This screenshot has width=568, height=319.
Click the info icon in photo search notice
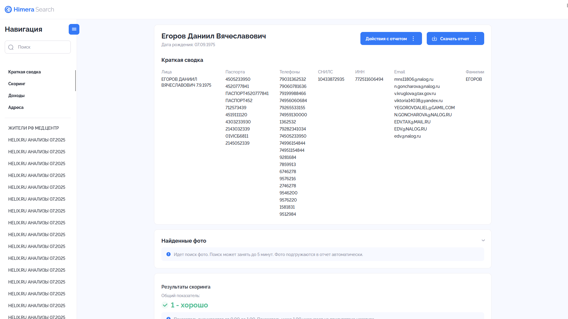[169, 254]
